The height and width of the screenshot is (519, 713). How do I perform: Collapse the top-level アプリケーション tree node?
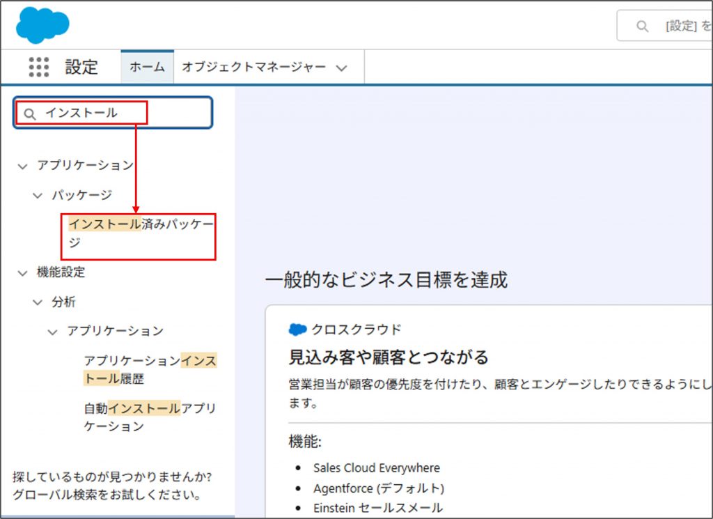[23, 166]
